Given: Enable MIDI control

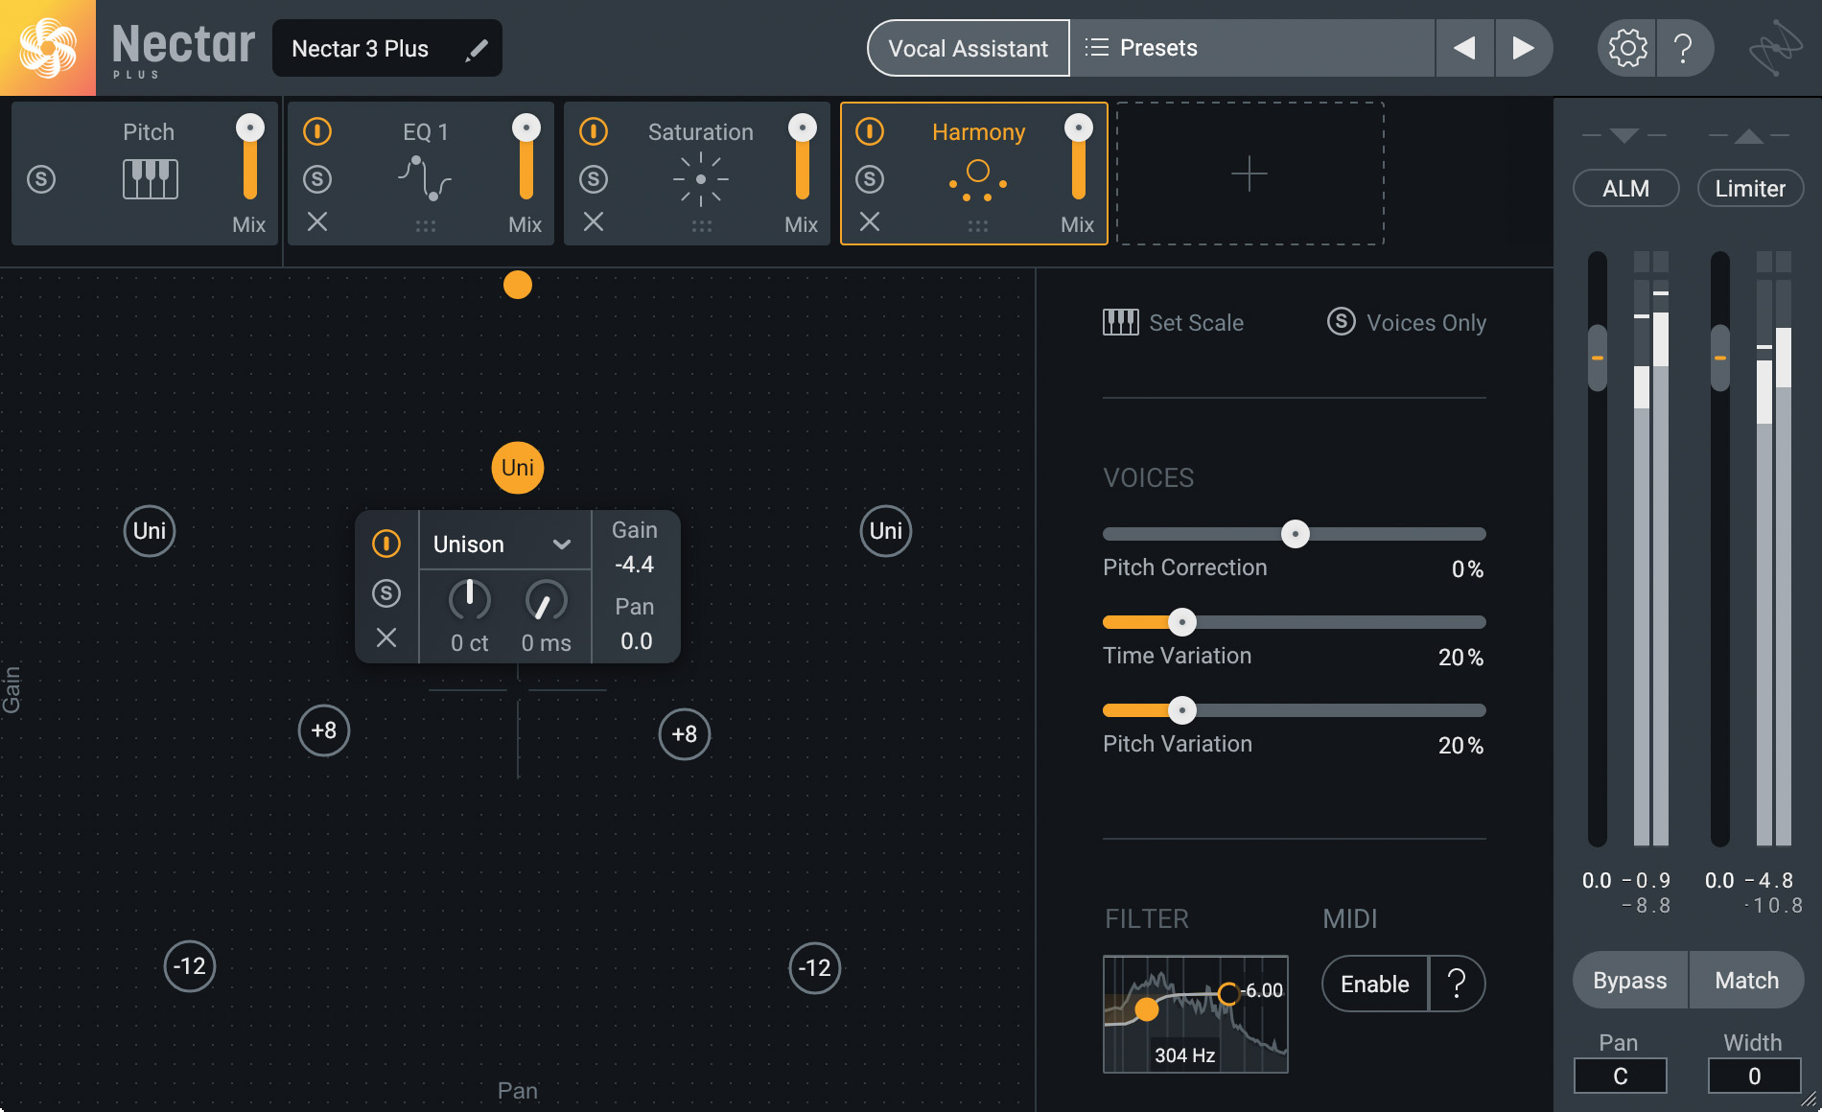Looking at the screenshot, I should (1375, 984).
